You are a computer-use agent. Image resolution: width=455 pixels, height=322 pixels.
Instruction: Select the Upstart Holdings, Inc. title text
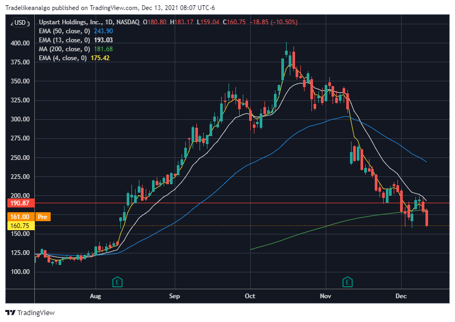pyautogui.click(x=70, y=22)
